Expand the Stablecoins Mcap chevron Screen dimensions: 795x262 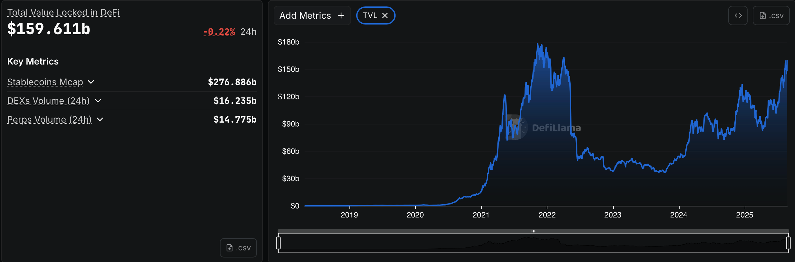[x=91, y=82]
